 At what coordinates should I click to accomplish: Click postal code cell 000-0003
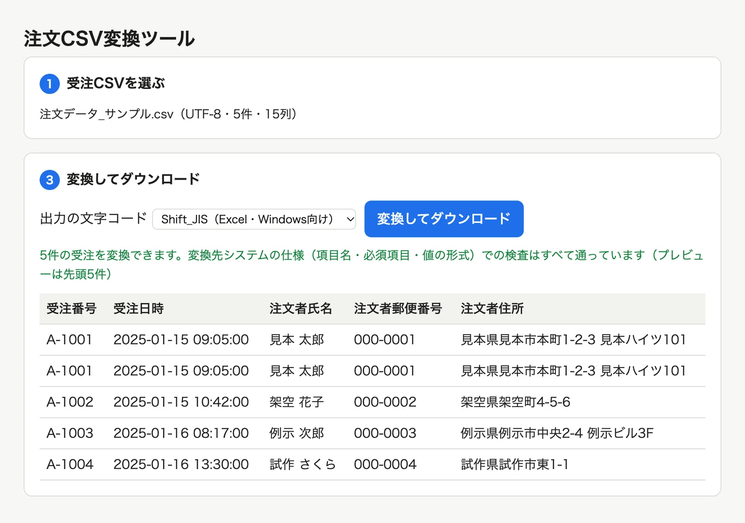point(385,433)
